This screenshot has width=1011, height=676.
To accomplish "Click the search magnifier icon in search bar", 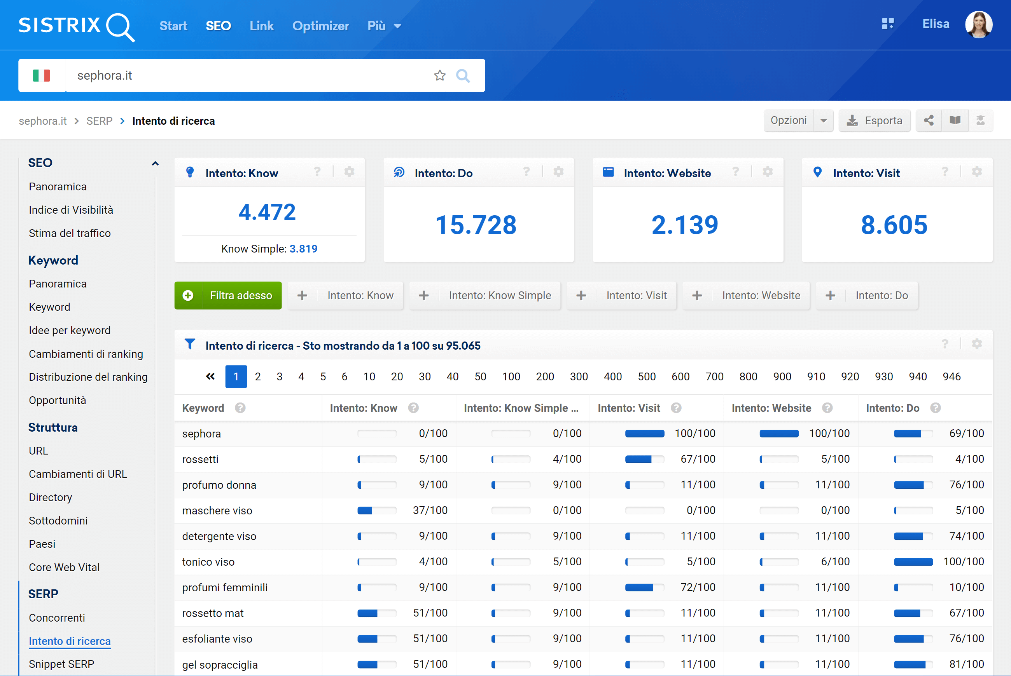I will click(463, 75).
